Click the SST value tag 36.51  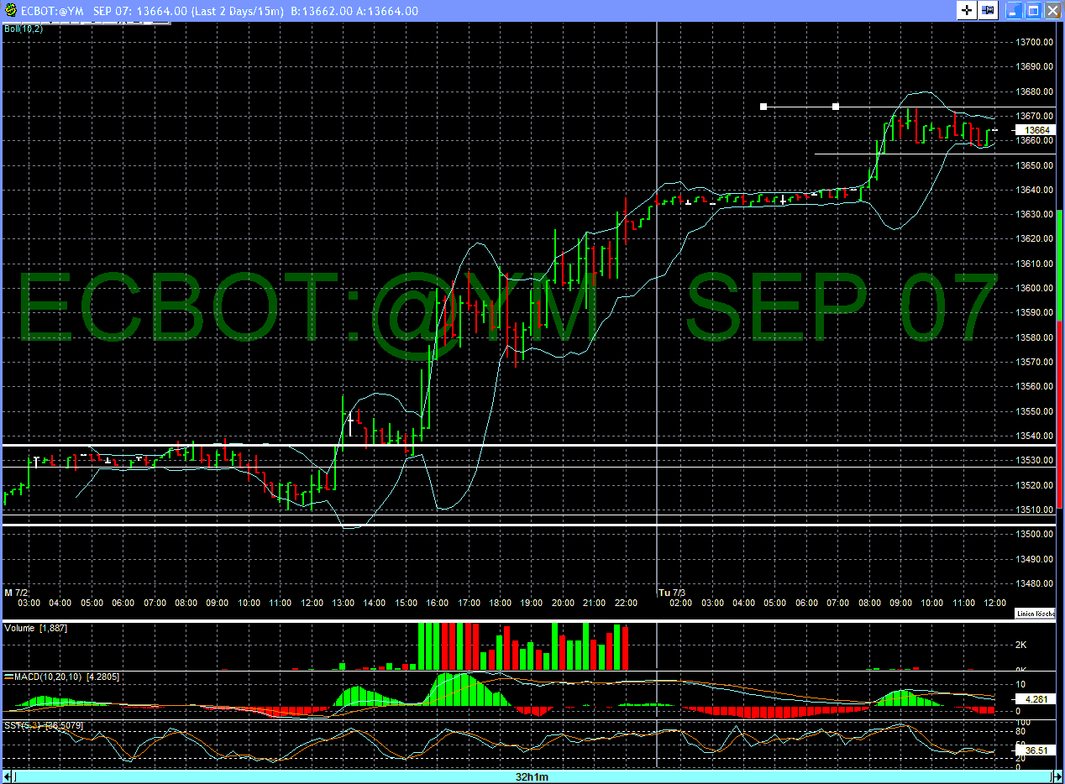pyautogui.click(x=1037, y=750)
